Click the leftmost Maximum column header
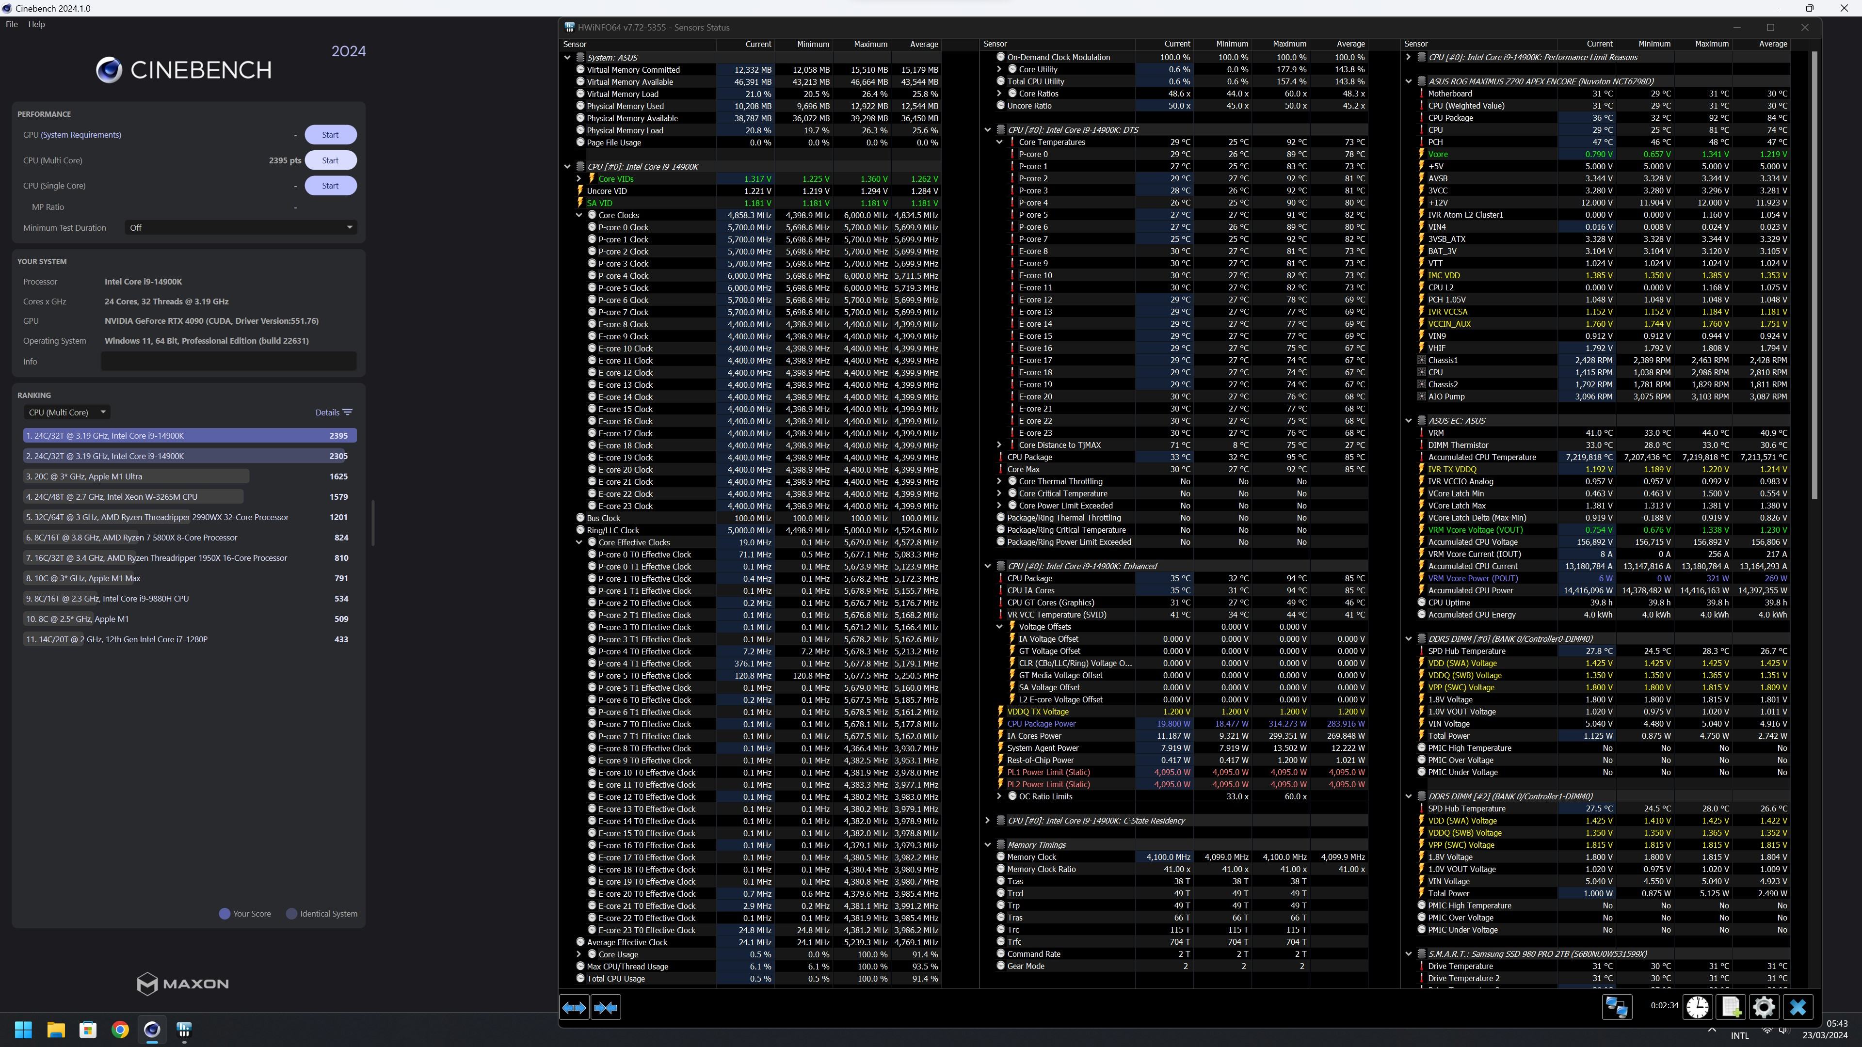This screenshot has height=1047, width=1862. tap(862, 44)
